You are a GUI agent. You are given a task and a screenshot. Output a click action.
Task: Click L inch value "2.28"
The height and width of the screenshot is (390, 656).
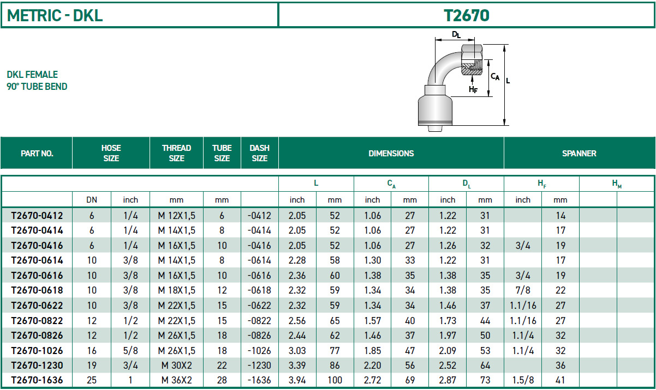297,260
